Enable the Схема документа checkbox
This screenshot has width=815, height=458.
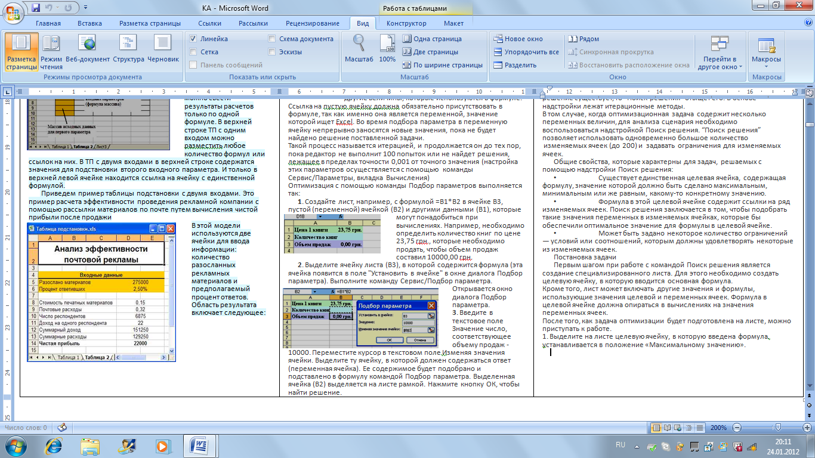pos(272,39)
